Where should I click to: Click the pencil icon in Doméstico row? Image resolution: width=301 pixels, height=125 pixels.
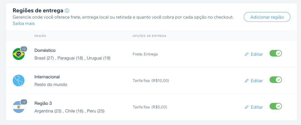pos(247,54)
